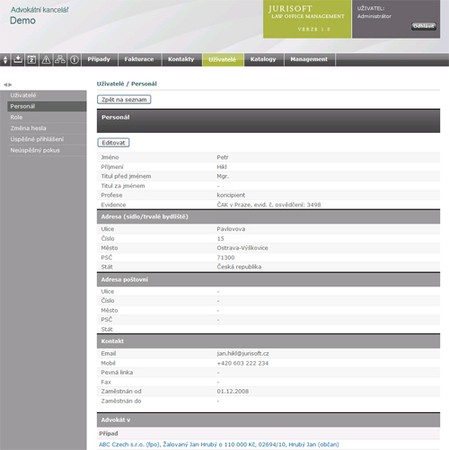The width and height of the screenshot is (449, 450).
Task: Click the up-down arrows toolbar icon
Action: (x=5, y=59)
